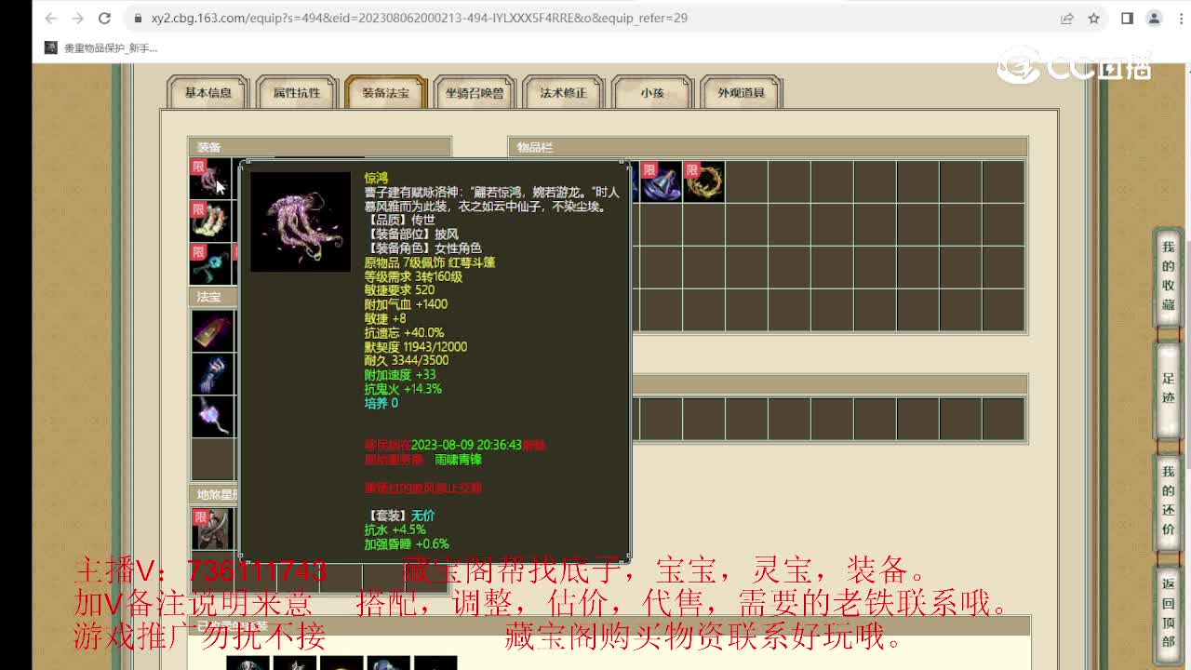The image size is (1191, 670).
Task: Toggle the bookmark star for this page
Action: [1095, 18]
